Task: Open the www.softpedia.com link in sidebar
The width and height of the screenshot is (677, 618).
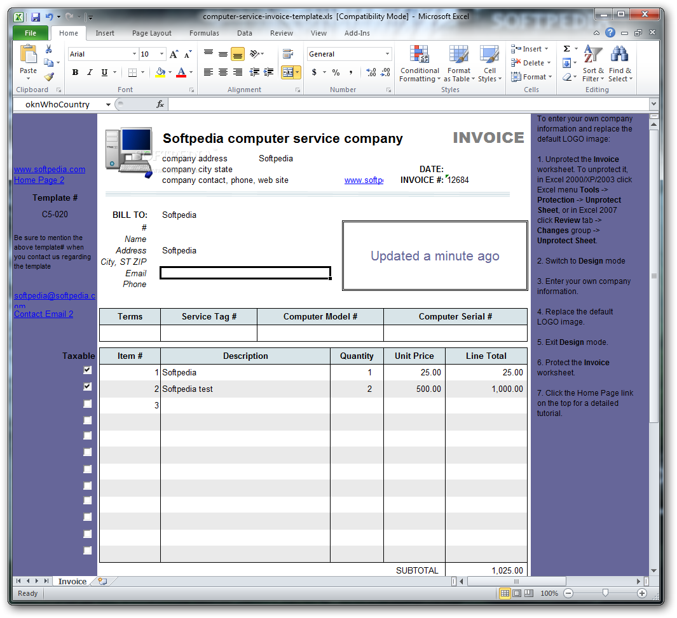Action: tap(50, 170)
